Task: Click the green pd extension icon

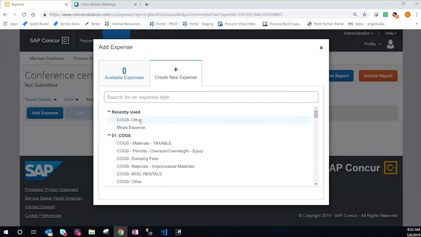Action: click(x=386, y=15)
